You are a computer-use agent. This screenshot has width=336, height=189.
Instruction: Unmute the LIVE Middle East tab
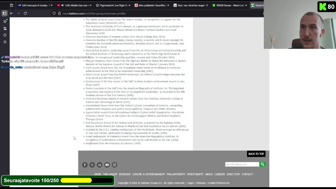[62, 5]
